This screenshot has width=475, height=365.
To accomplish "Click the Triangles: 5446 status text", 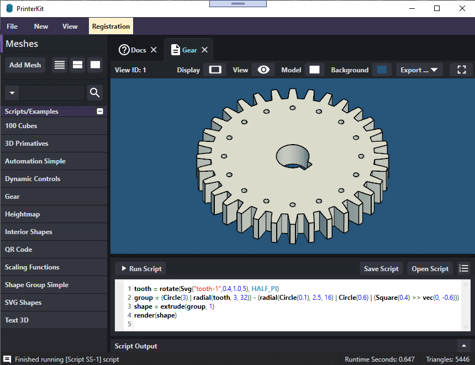I will pos(447,359).
